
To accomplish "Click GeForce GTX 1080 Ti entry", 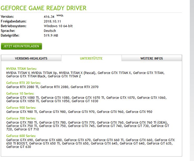I will pyautogui.click(x=23, y=97).
